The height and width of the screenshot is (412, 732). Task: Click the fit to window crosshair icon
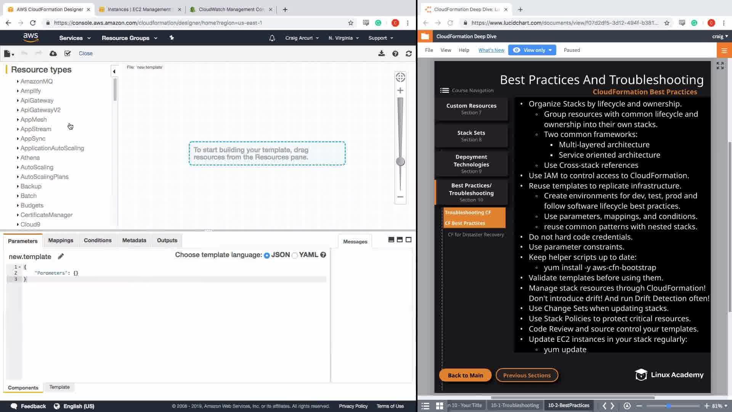point(400,77)
